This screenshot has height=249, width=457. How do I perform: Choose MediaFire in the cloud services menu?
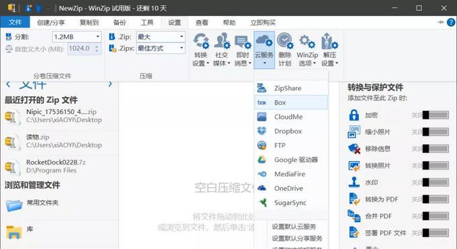tap(291, 174)
